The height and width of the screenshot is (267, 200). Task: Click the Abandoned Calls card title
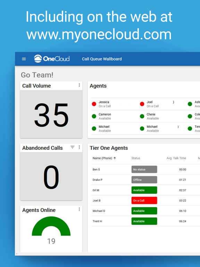point(42,148)
